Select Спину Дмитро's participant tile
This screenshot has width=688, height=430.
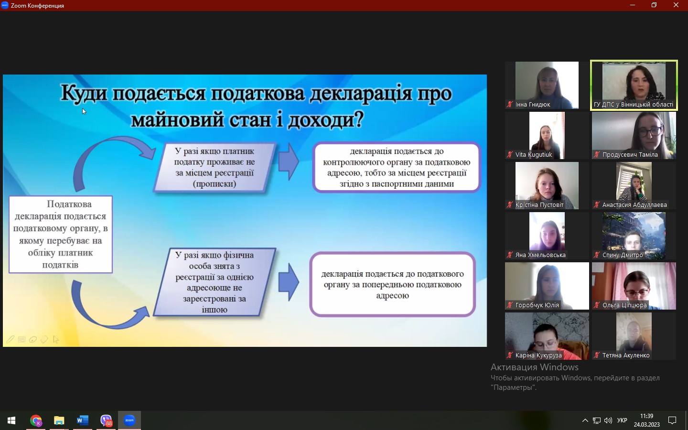634,236
